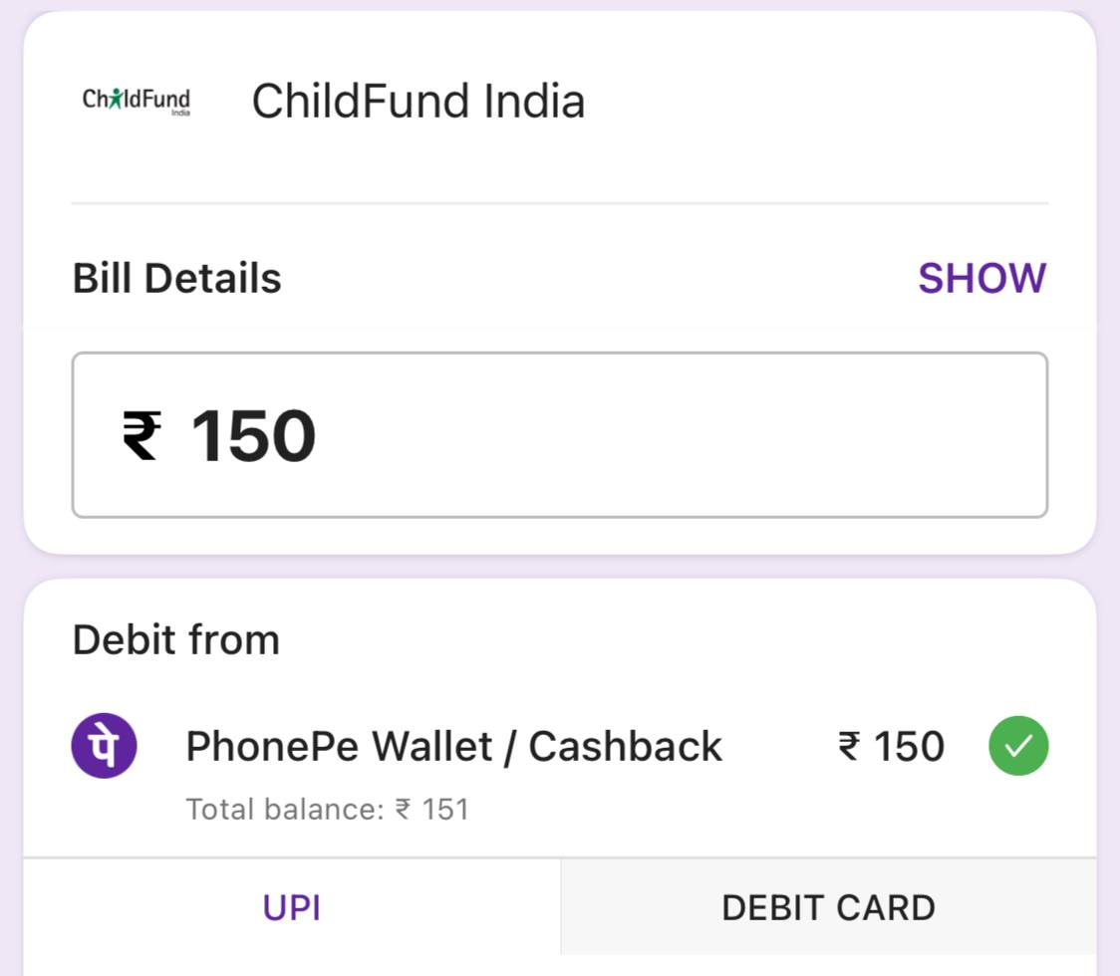Screen dimensions: 1120x976
Task: Tap the rupee symbol in the amount box
Action: (140, 435)
